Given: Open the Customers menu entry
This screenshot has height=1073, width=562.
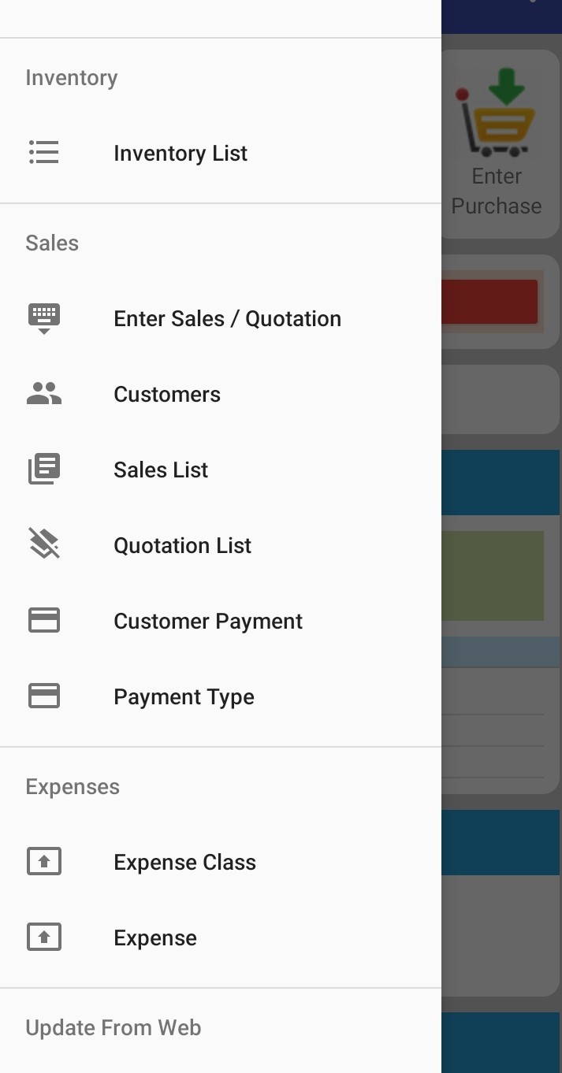Looking at the screenshot, I should tap(221, 394).
